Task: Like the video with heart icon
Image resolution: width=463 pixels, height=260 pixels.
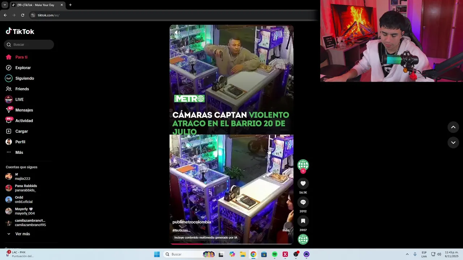Action: [303, 183]
